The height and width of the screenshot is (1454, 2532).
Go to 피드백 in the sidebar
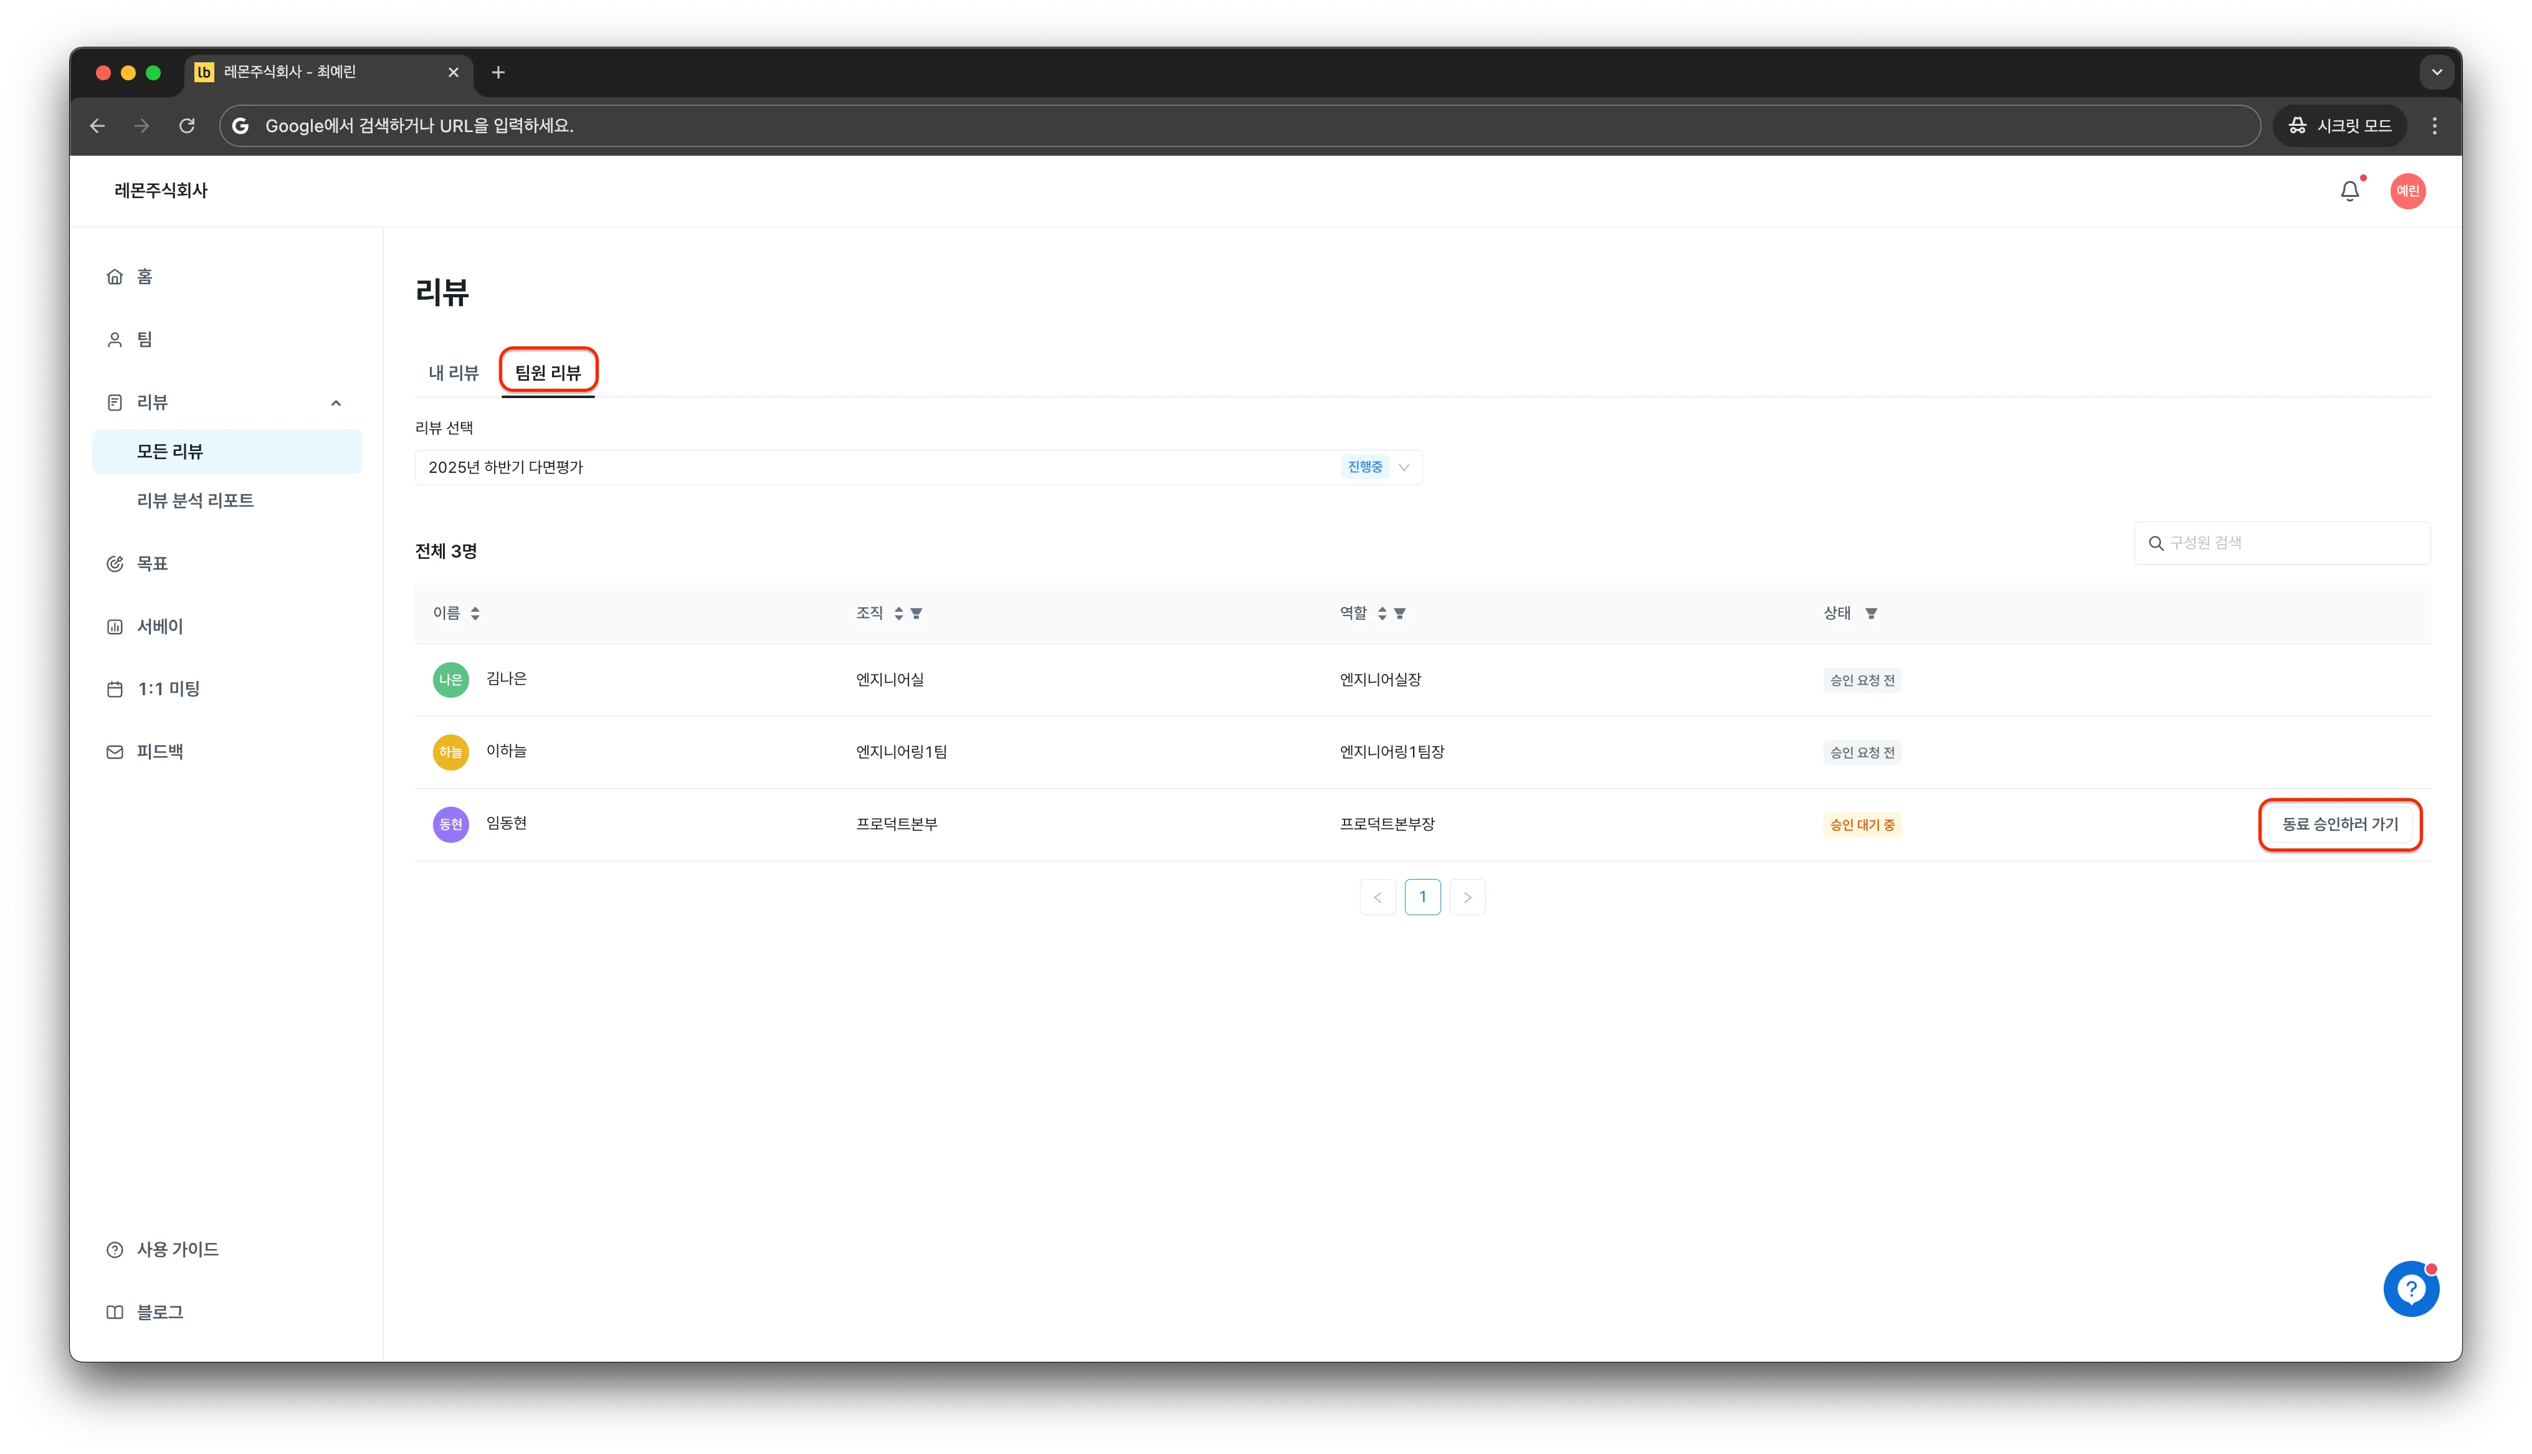click(x=159, y=752)
